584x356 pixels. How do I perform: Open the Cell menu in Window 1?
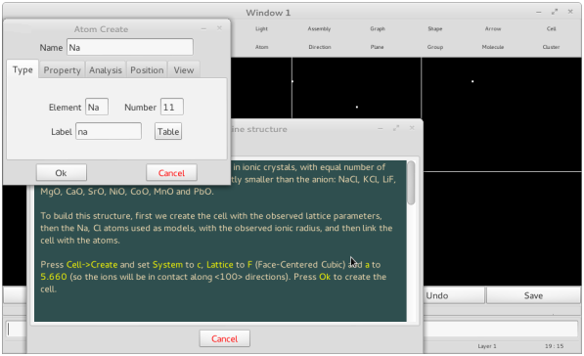pyautogui.click(x=551, y=28)
